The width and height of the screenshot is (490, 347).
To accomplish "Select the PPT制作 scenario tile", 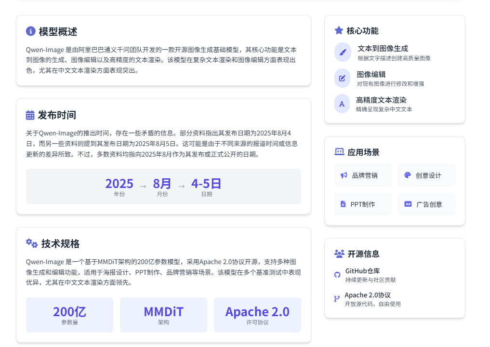I will [363, 204].
